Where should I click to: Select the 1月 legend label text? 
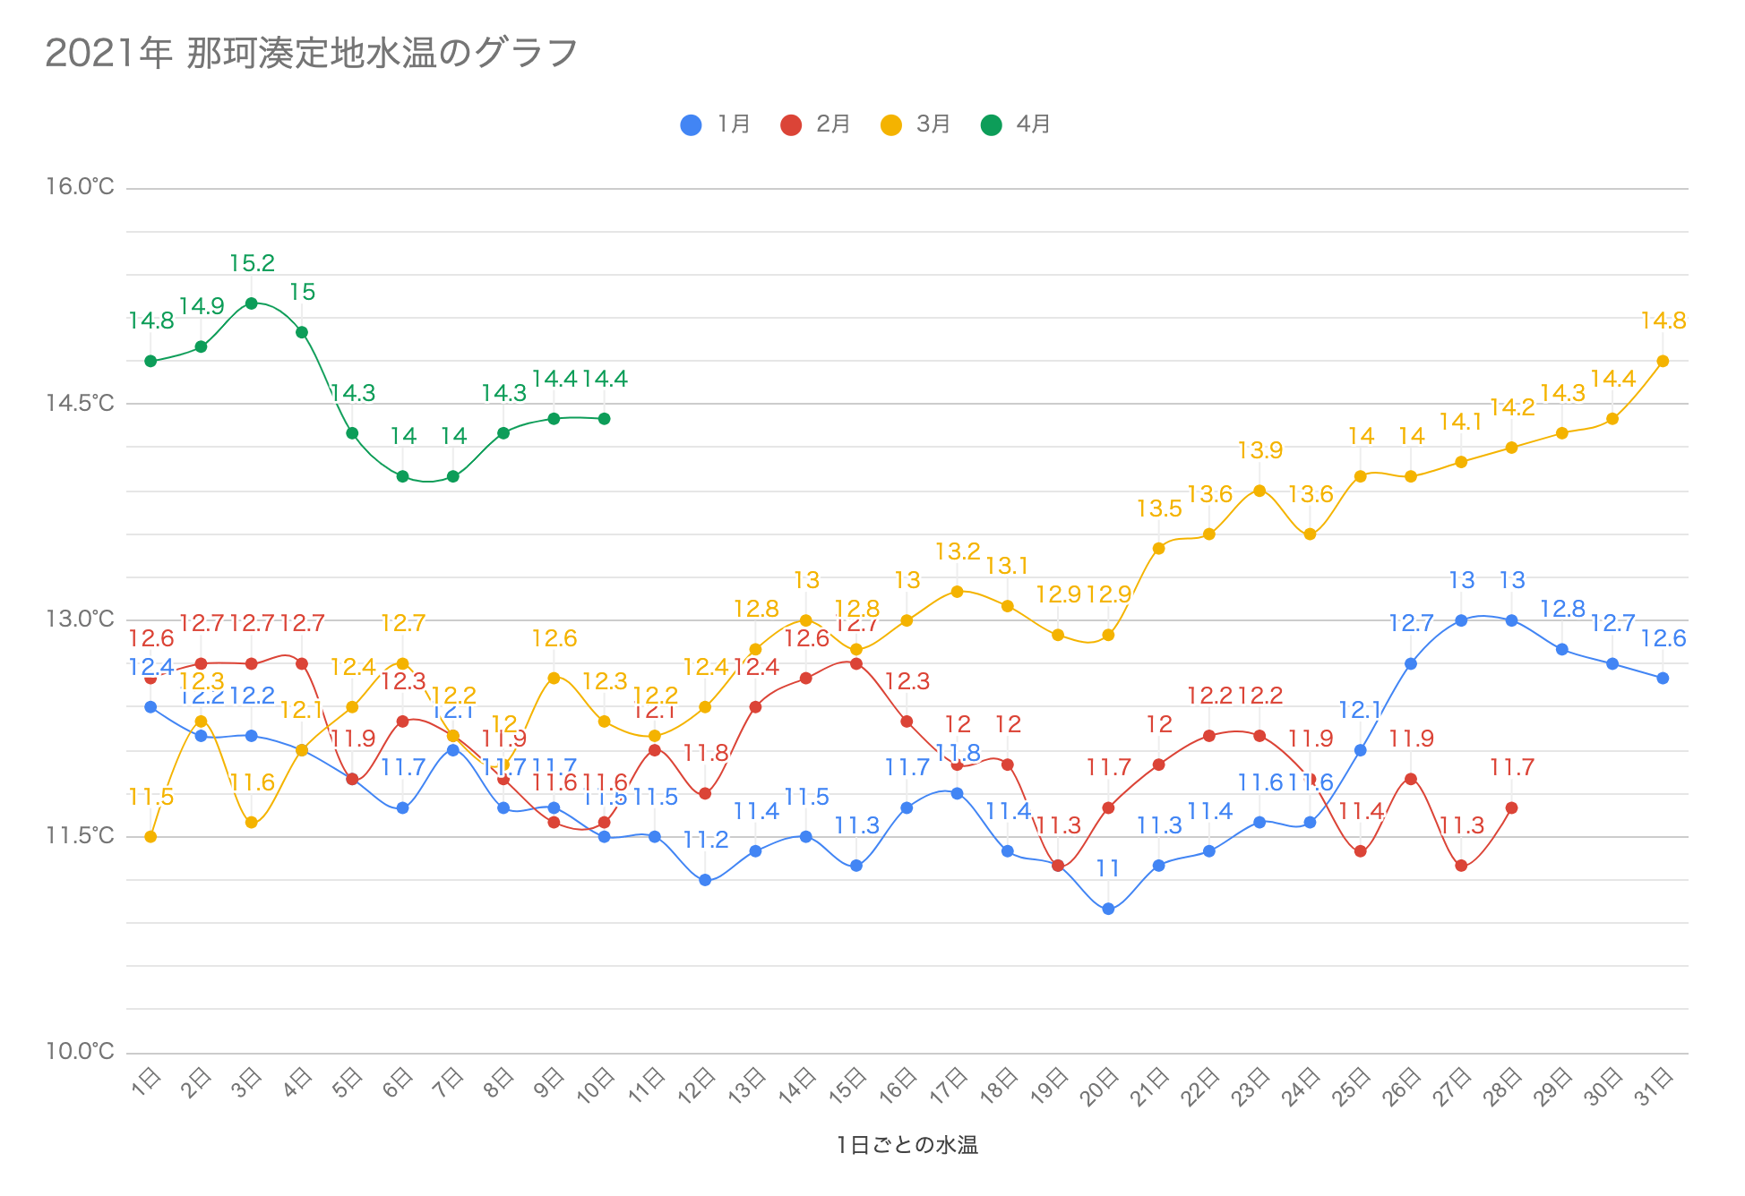click(734, 124)
